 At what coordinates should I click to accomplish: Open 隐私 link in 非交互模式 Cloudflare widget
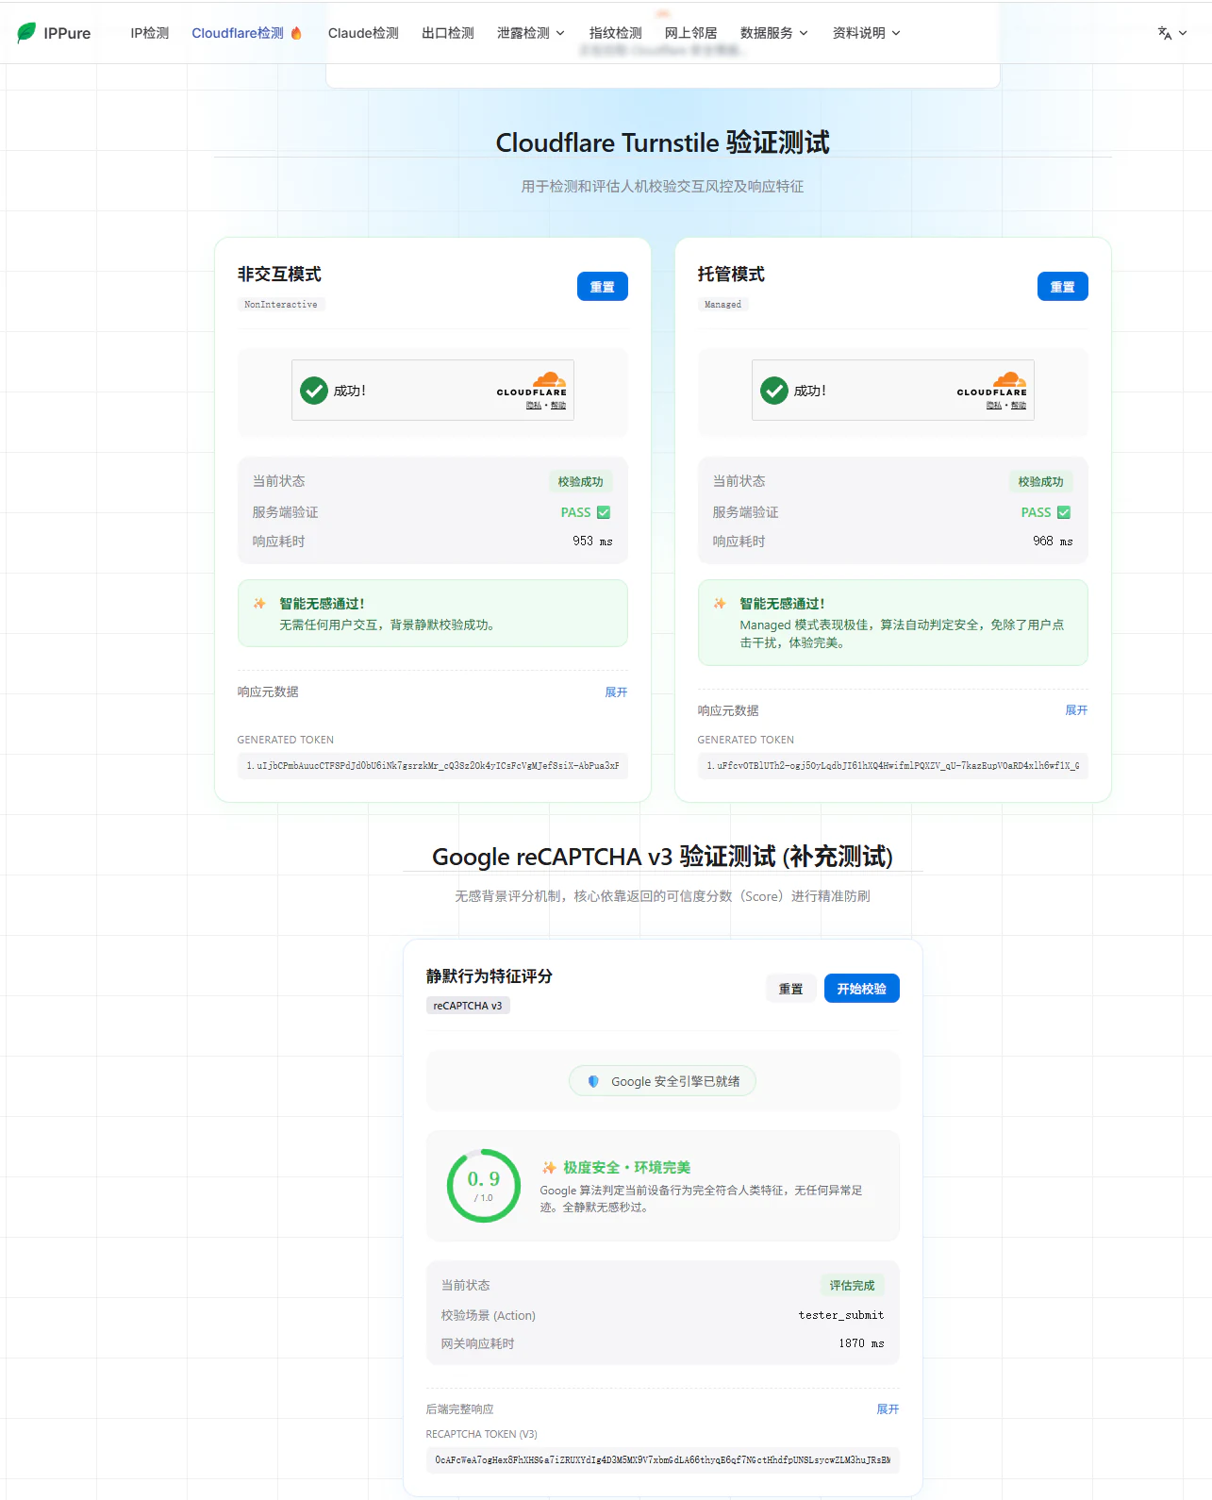tap(534, 406)
